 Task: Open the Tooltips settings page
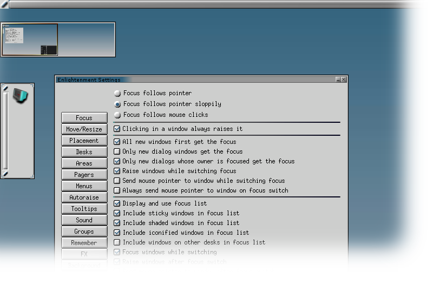[x=84, y=209]
